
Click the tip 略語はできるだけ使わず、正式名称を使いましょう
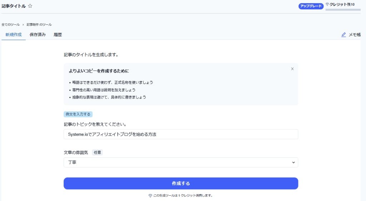click(113, 82)
